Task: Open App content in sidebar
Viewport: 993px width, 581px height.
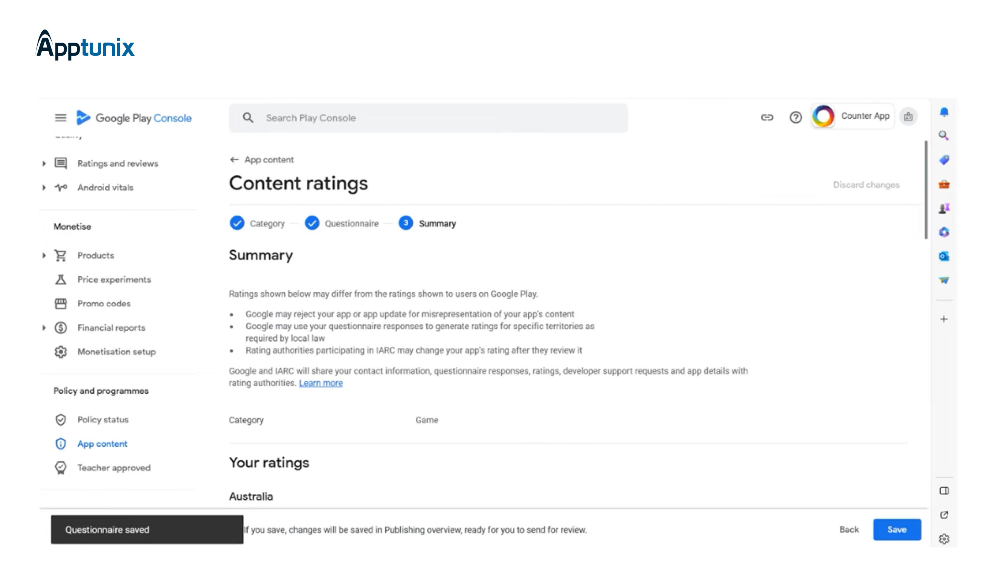Action: point(102,444)
